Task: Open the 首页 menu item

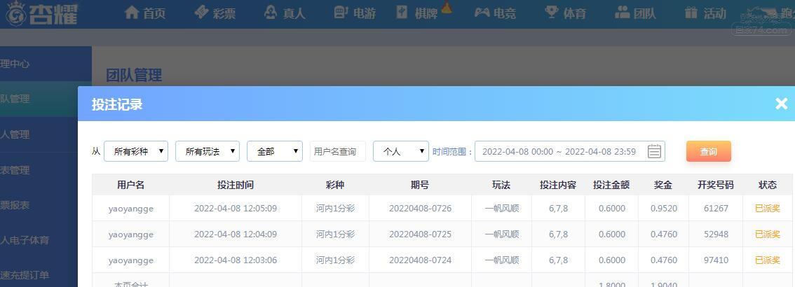Action: [x=155, y=13]
